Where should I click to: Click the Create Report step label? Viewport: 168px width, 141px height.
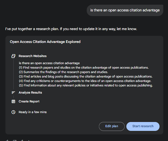[x=29, y=101]
